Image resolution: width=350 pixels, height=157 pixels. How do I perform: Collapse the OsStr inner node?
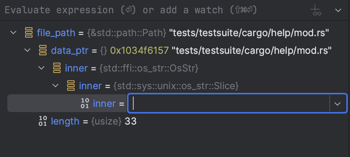click(x=41, y=68)
